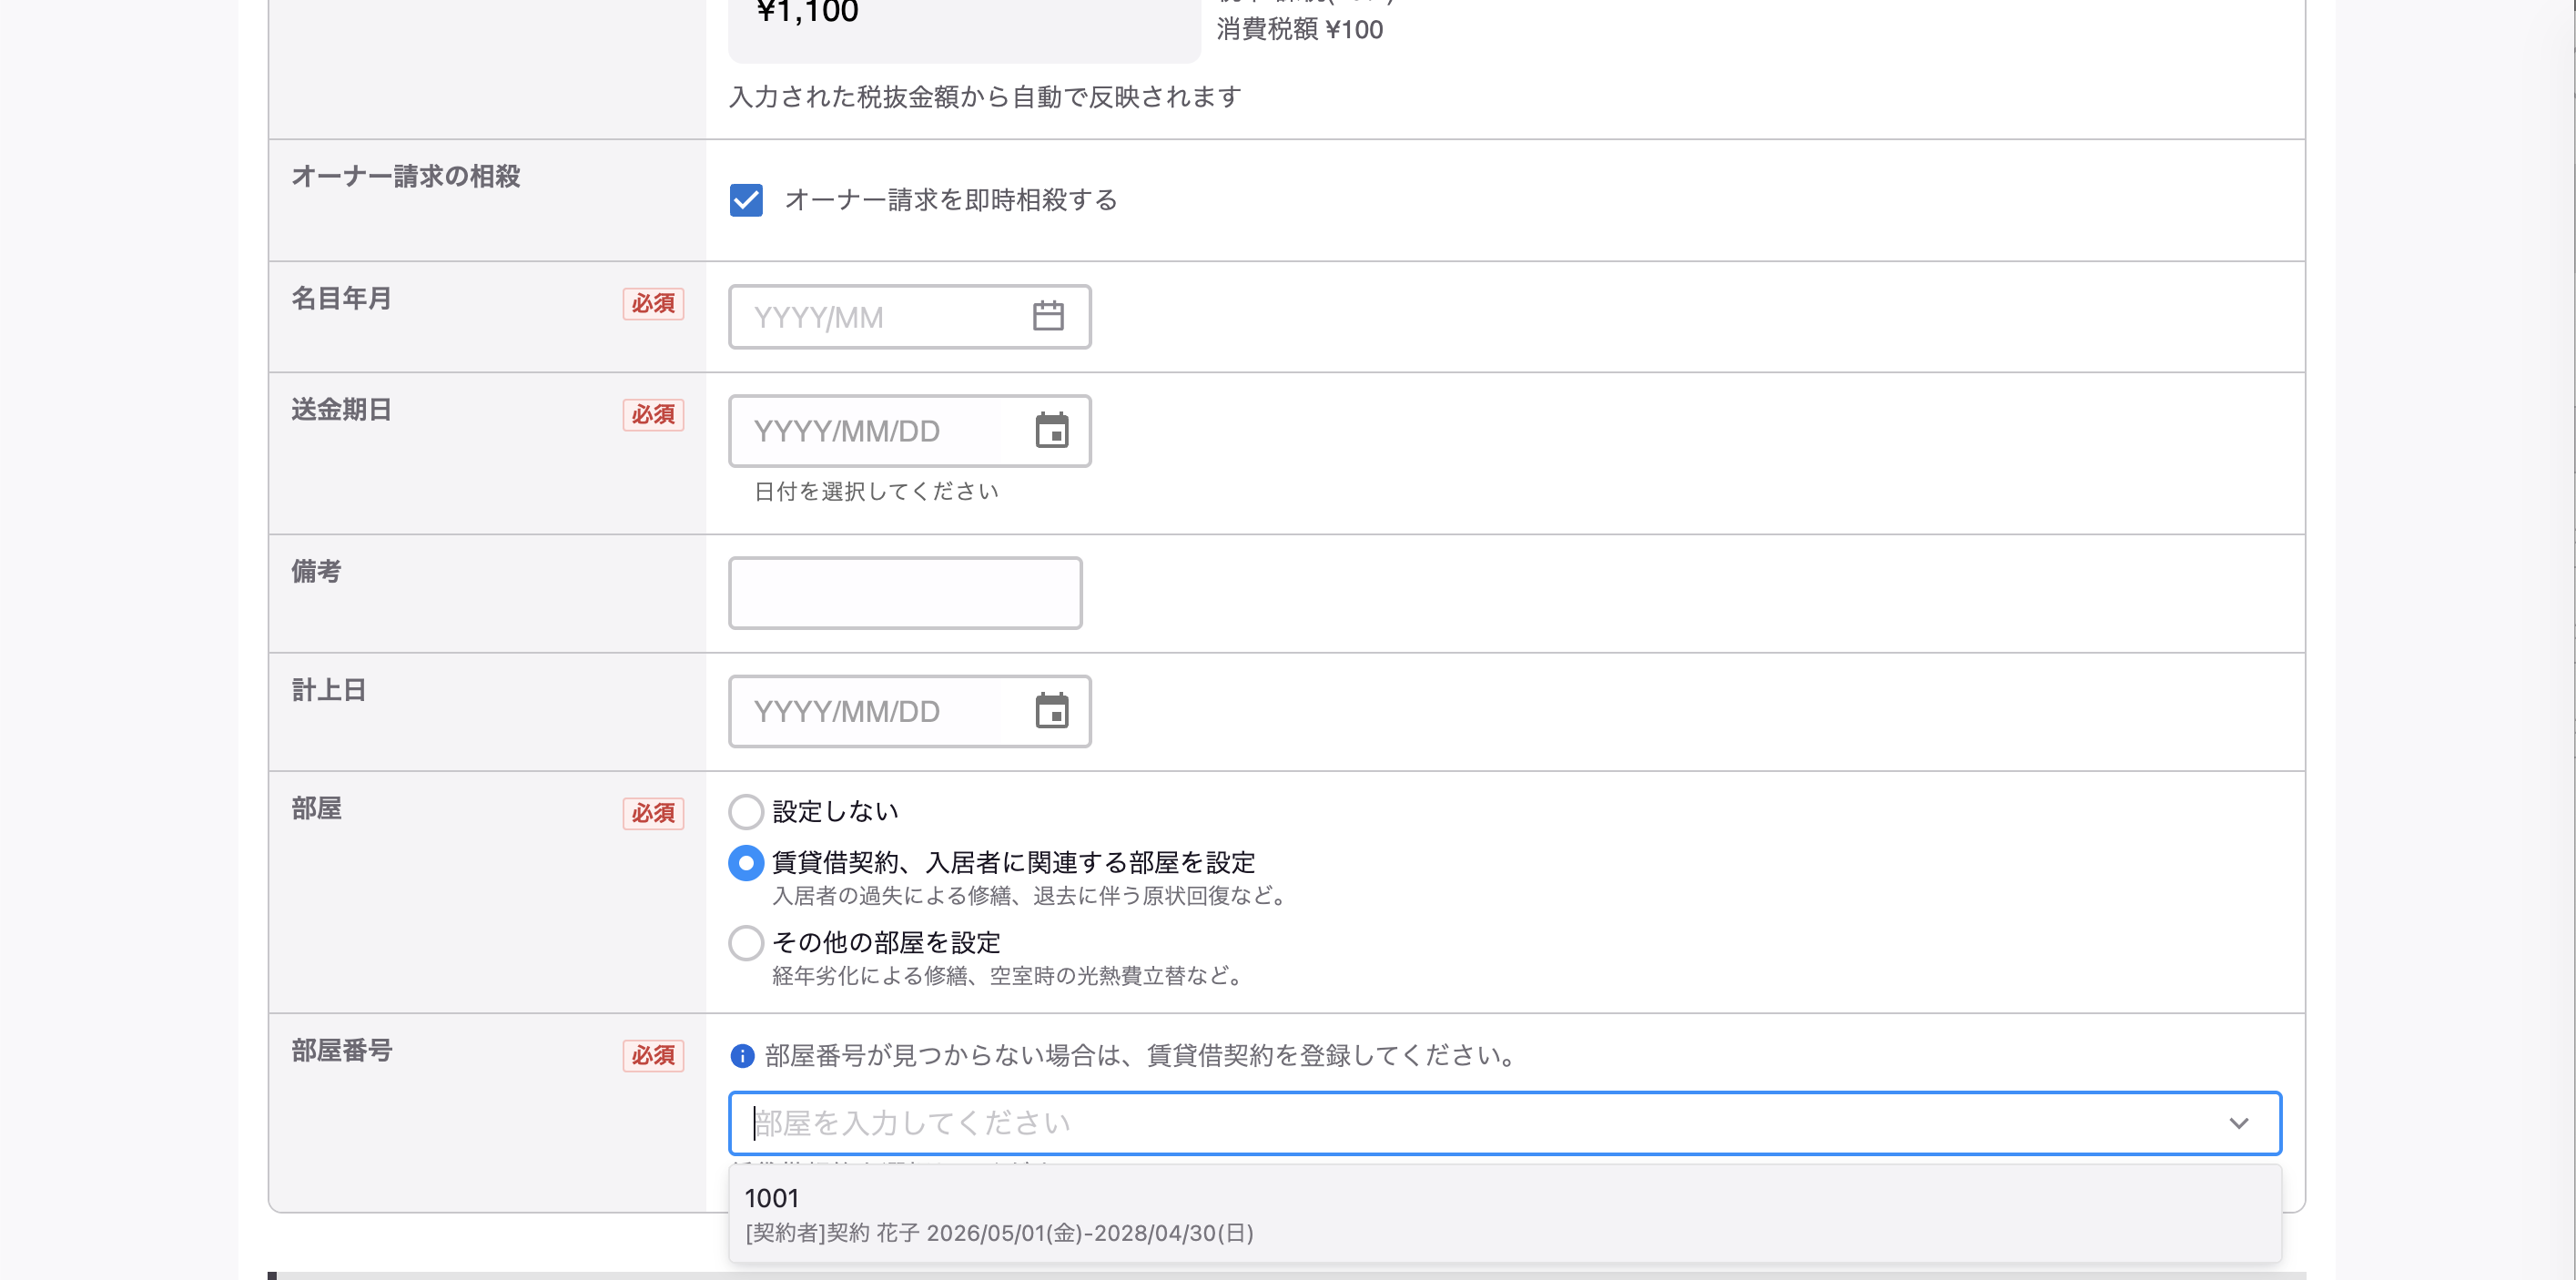The width and height of the screenshot is (2576, 1280).
Task: Click the 必須 badge in the 部屋 radio row
Action: click(x=653, y=813)
